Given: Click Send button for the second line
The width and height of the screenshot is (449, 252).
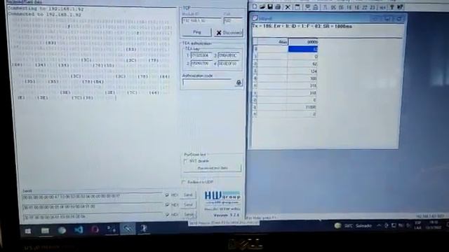Looking at the screenshot, I should coord(188,205).
